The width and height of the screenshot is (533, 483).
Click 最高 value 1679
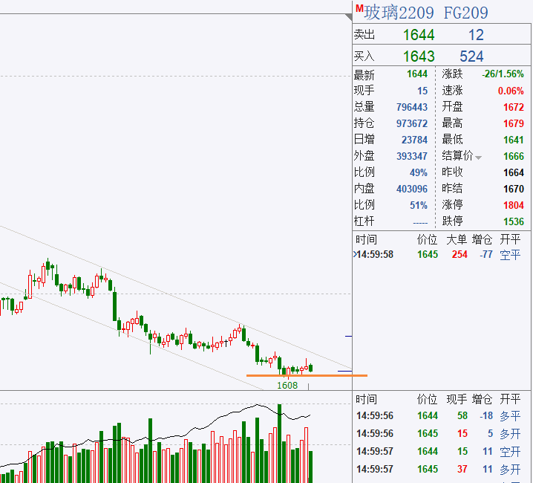tap(514, 123)
